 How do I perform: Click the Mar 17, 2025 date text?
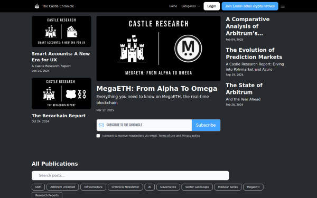tap(105, 110)
